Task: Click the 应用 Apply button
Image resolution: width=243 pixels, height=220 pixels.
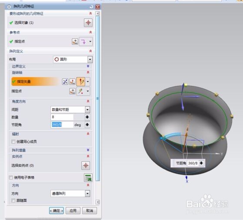Action: tap(73, 210)
